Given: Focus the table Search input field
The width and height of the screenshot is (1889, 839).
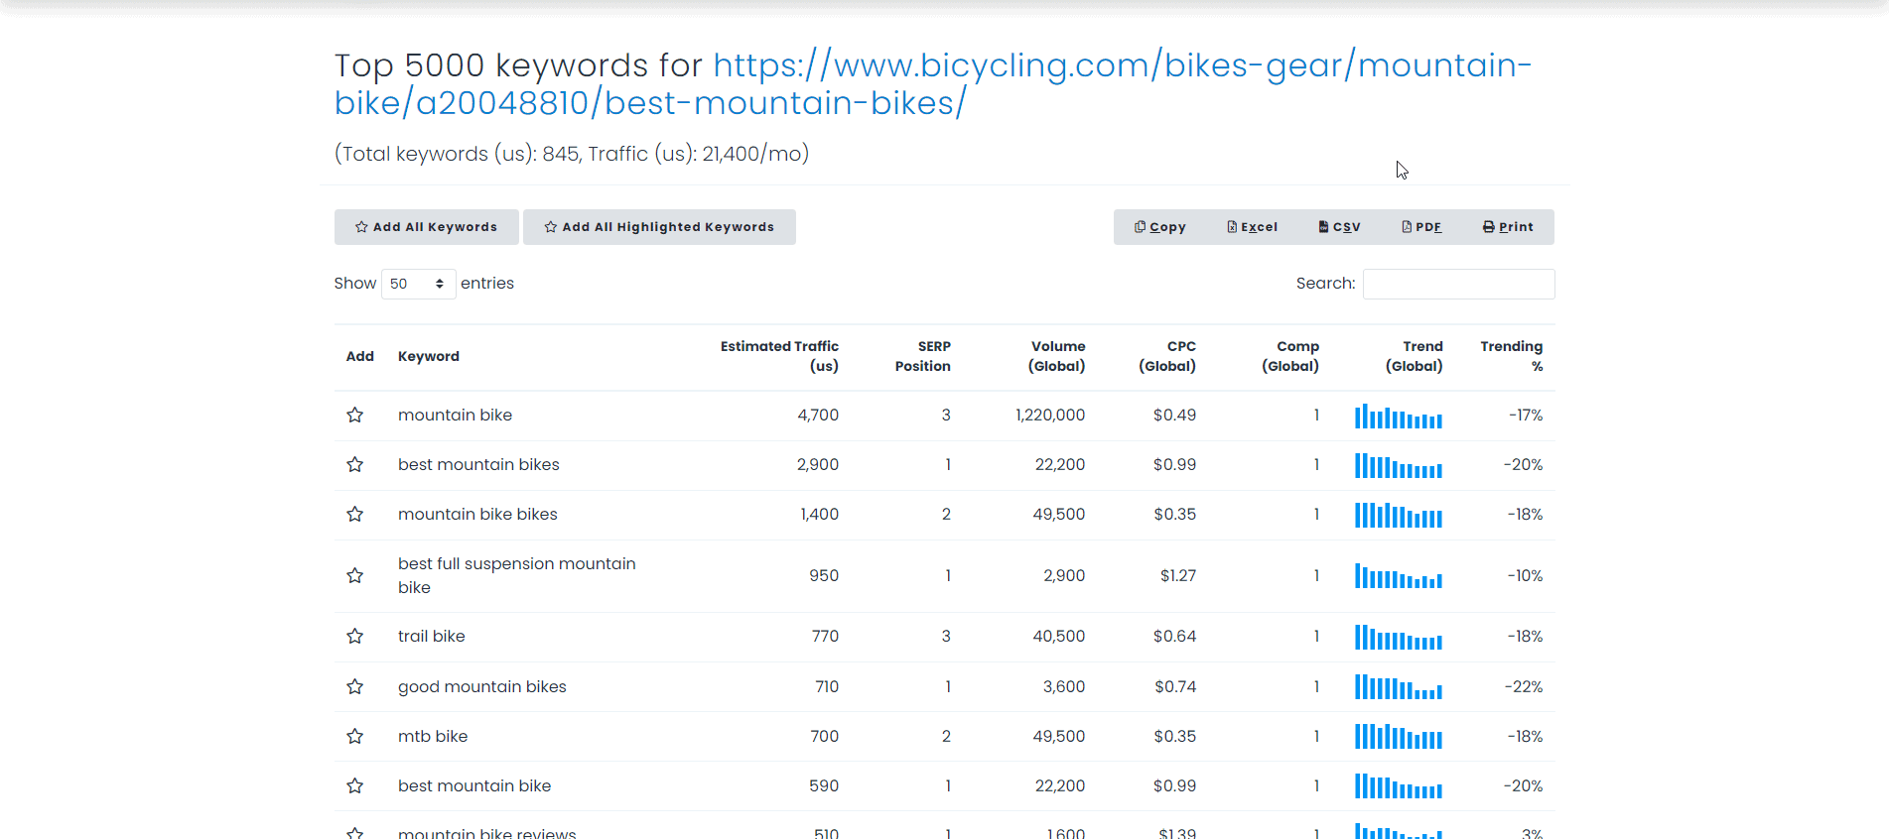Looking at the screenshot, I should (x=1458, y=284).
